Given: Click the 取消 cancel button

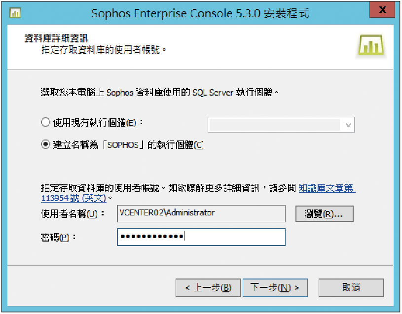Looking at the screenshot, I should tap(351, 287).
